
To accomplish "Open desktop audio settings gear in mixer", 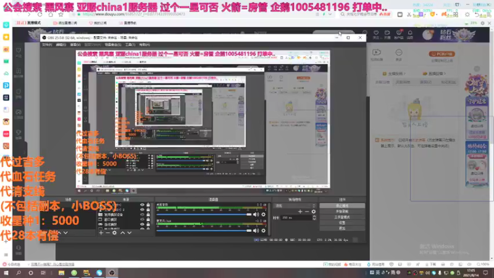I will tap(264, 214).
